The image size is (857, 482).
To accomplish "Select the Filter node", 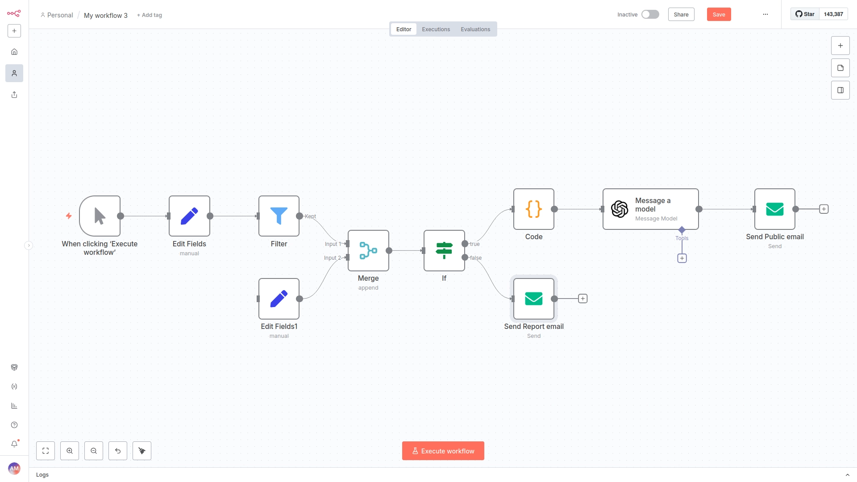I will pos(279,216).
